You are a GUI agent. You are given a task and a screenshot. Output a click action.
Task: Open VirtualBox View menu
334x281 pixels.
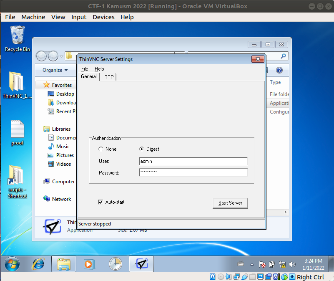[x=58, y=17]
